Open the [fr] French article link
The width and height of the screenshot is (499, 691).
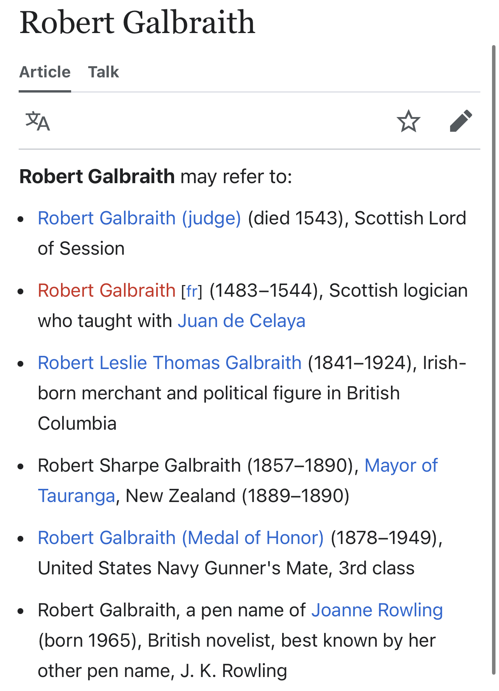(x=192, y=291)
